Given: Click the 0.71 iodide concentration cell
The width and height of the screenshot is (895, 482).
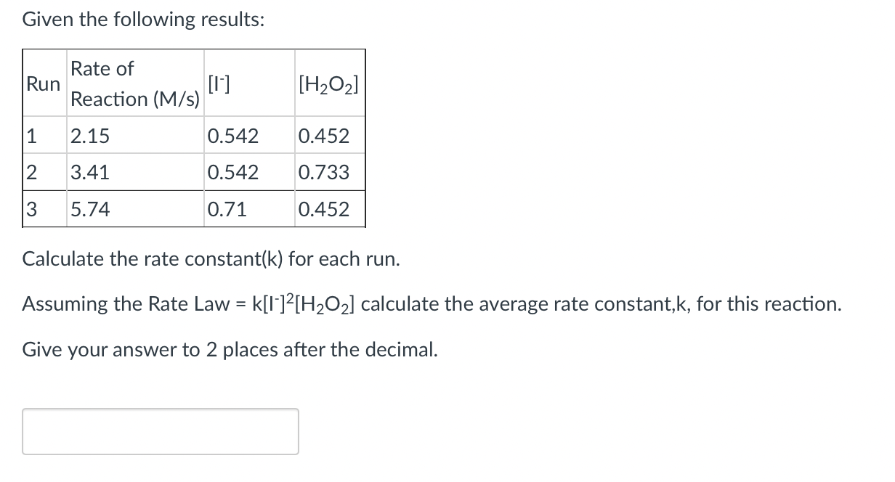Looking at the screenshot, I should pyautogui.click(x=227, y=210).
